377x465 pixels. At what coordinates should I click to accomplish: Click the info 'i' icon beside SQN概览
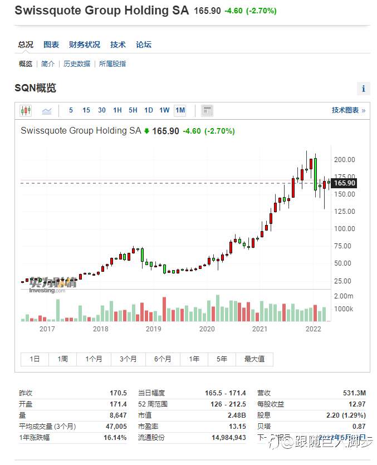363,89
